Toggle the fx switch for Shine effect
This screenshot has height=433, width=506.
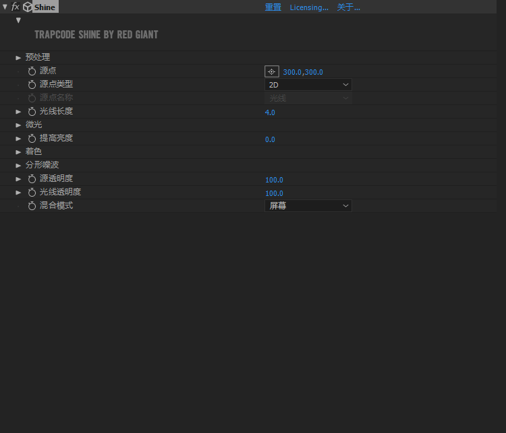tap(15, 7)
